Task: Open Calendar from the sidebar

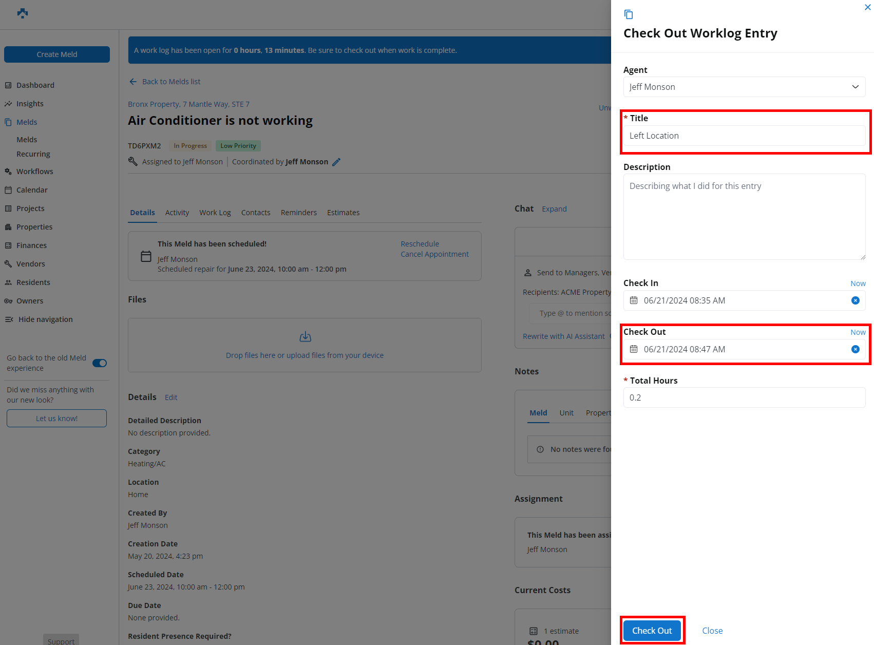Action: 32,190
